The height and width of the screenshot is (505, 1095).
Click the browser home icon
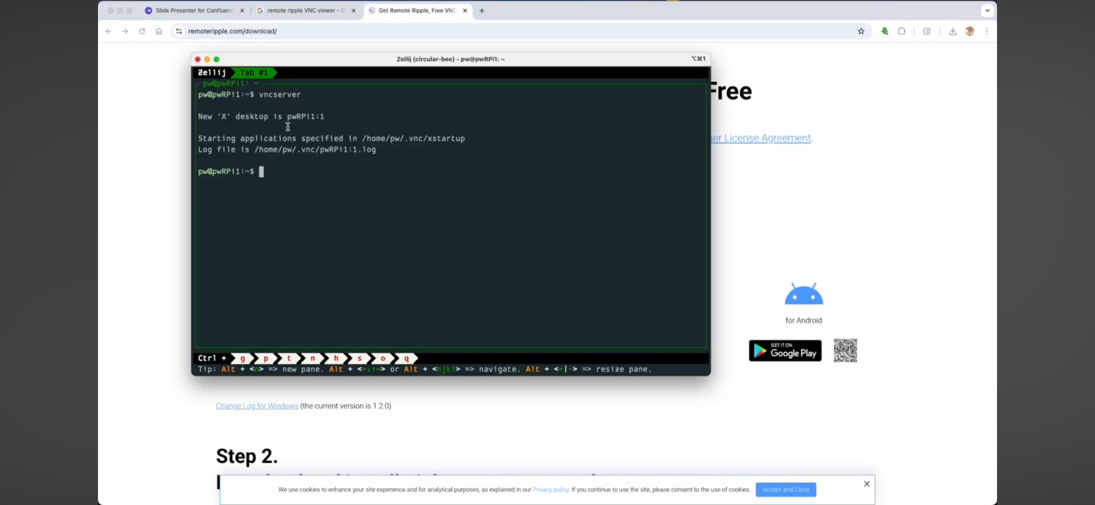click(x=159, y=31)
